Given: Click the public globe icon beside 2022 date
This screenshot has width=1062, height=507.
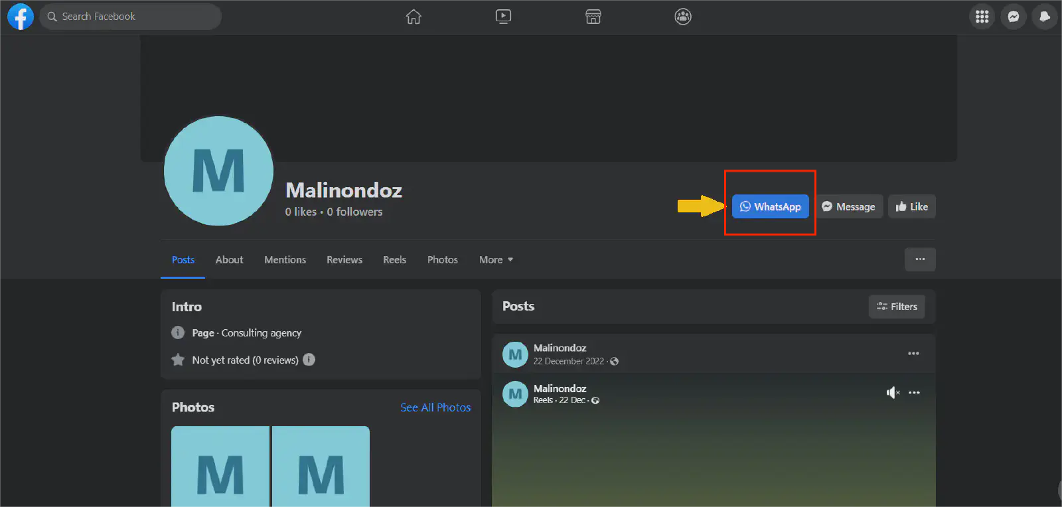Looking at the screenshot, I should point(615,362).
